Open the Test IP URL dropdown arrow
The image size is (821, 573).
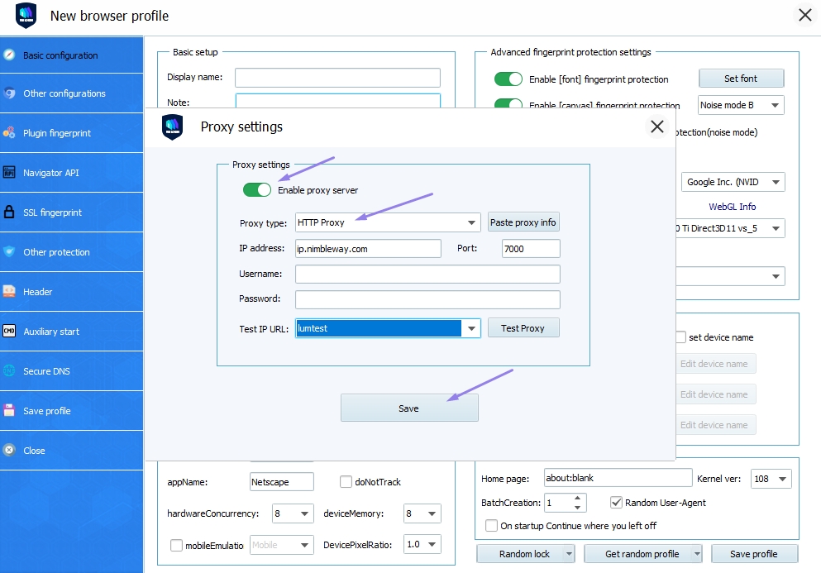coord(471,328)
